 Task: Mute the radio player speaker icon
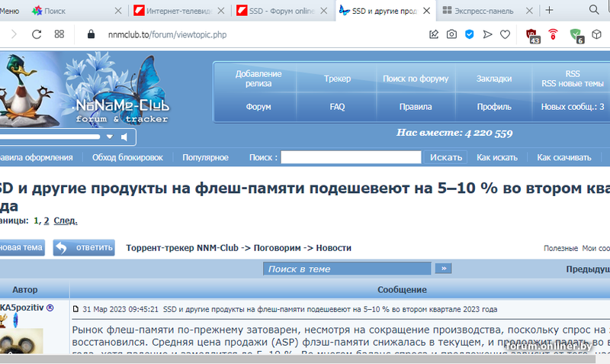(124, 137)
